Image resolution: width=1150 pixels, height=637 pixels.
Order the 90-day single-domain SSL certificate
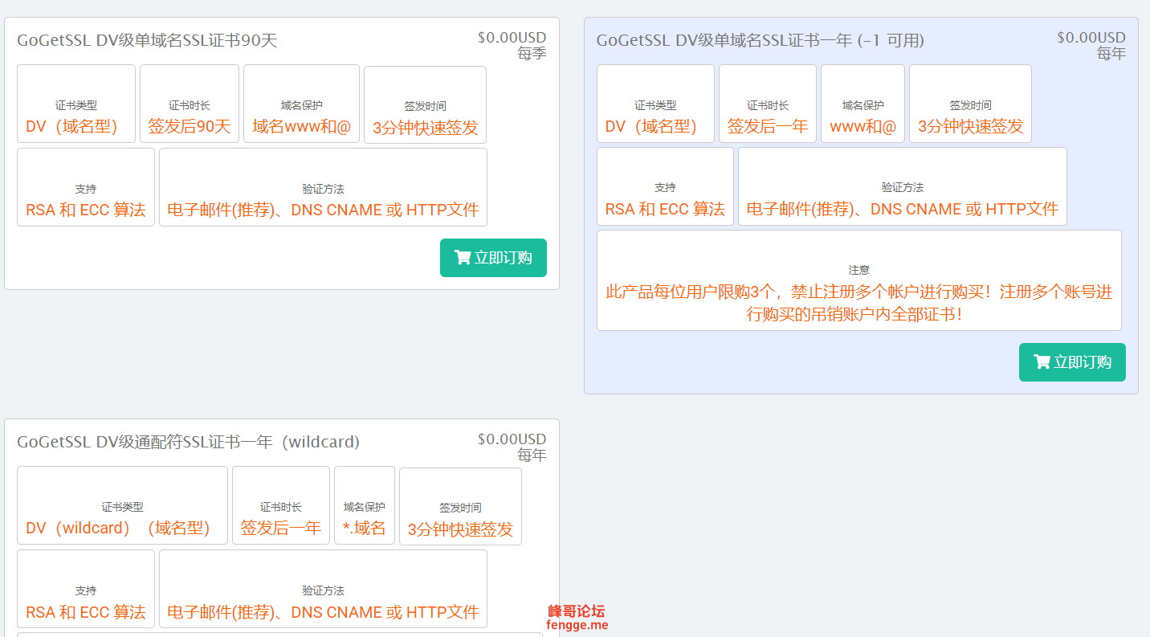[x=493, y=258]
